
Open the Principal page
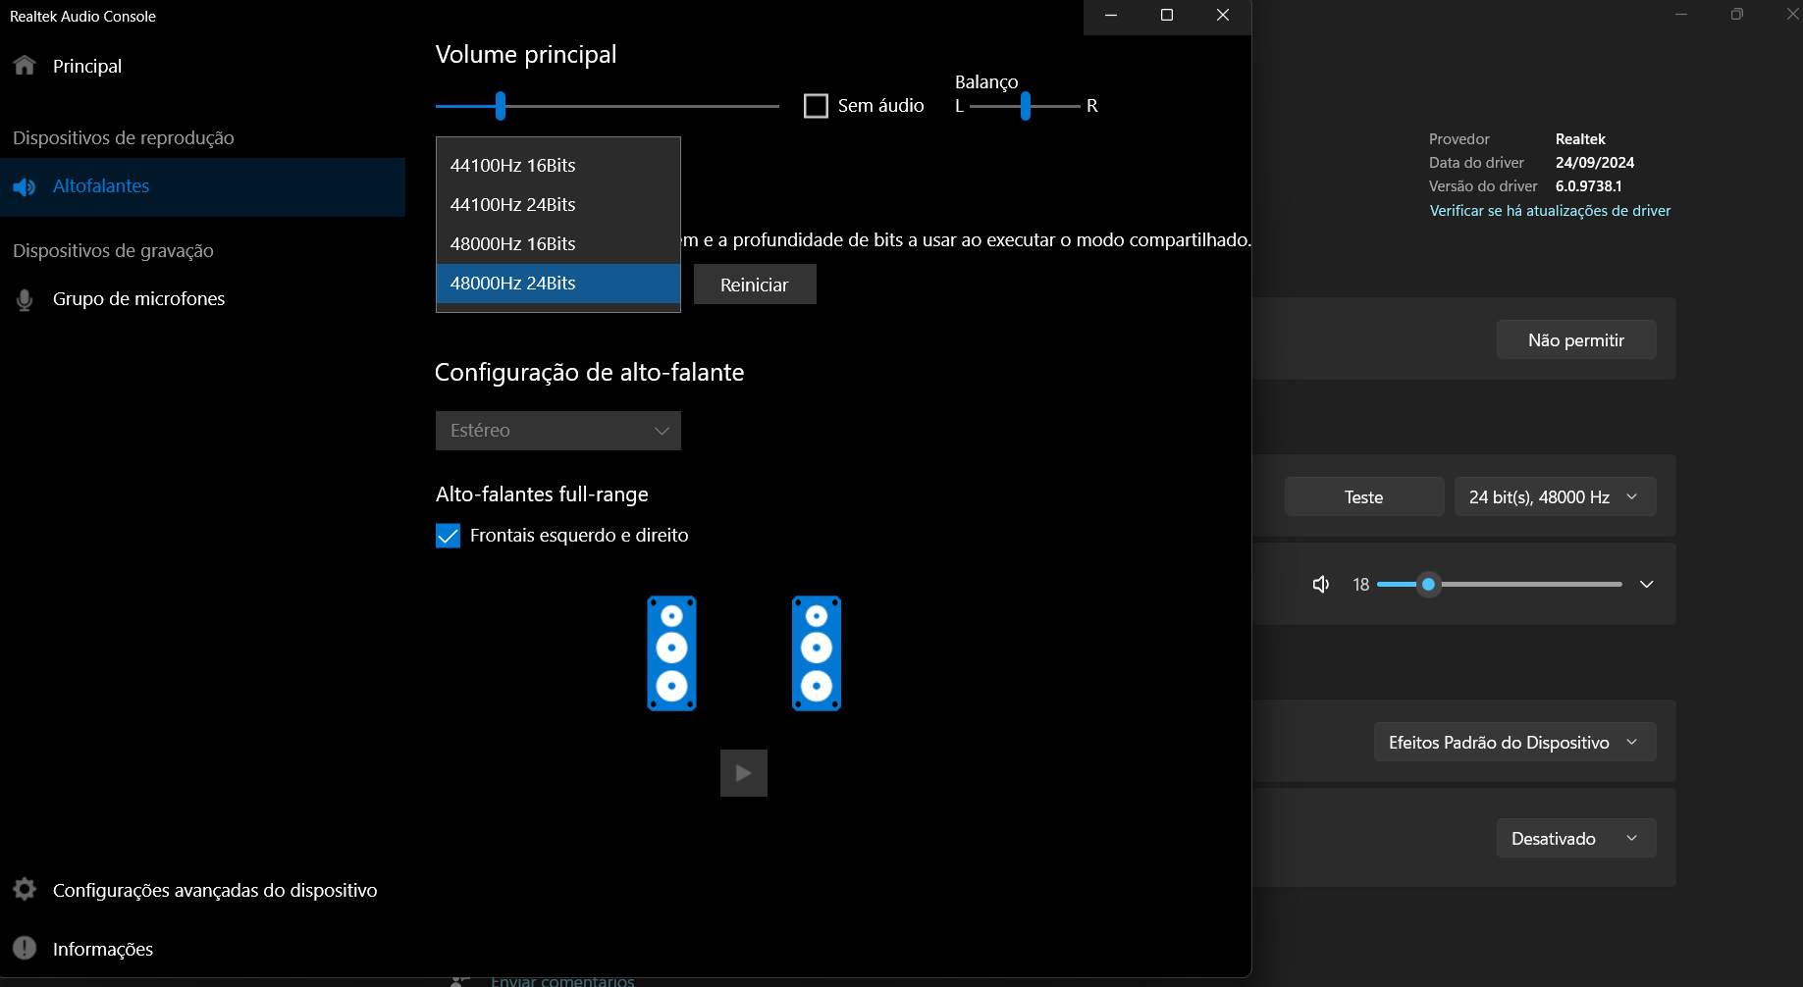point(202,66)
